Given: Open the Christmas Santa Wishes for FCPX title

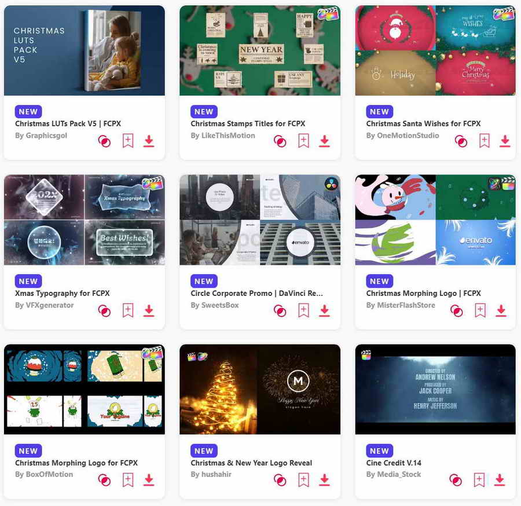Looking at the screenshot, I should [423, 123].
